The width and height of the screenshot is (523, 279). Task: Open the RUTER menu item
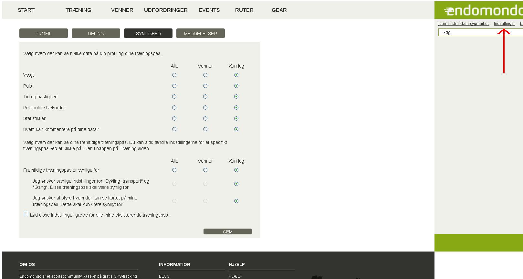click(x=244, y=10)
